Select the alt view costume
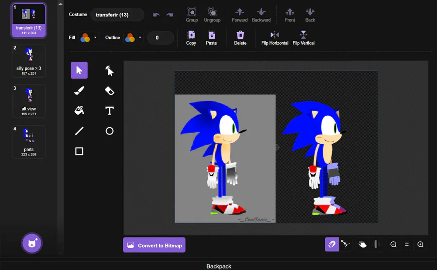The height and width of the screenshot is (270, 437). [29, 101]
